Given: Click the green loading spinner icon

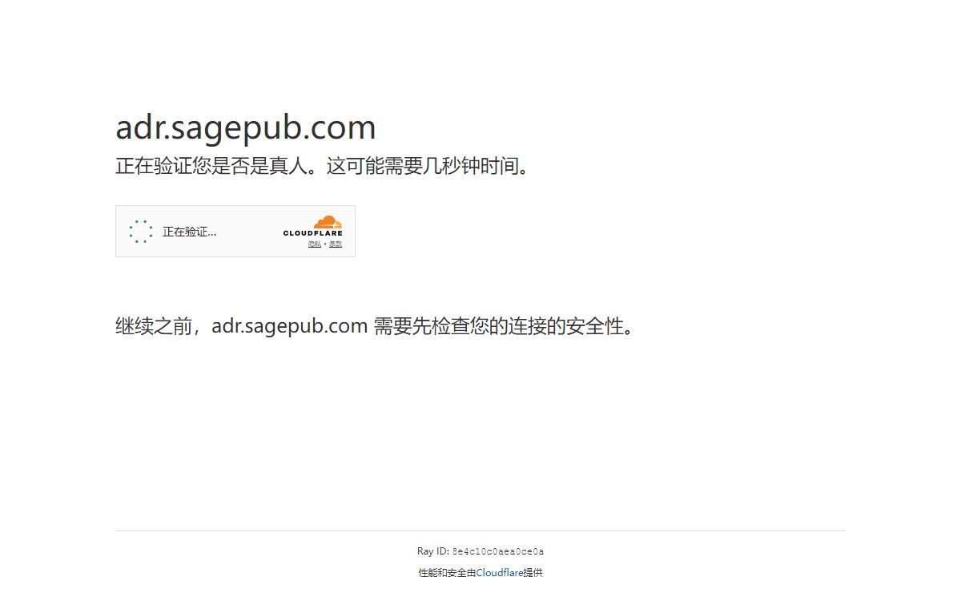Looking at the screenshot, I should coord(141,232).
